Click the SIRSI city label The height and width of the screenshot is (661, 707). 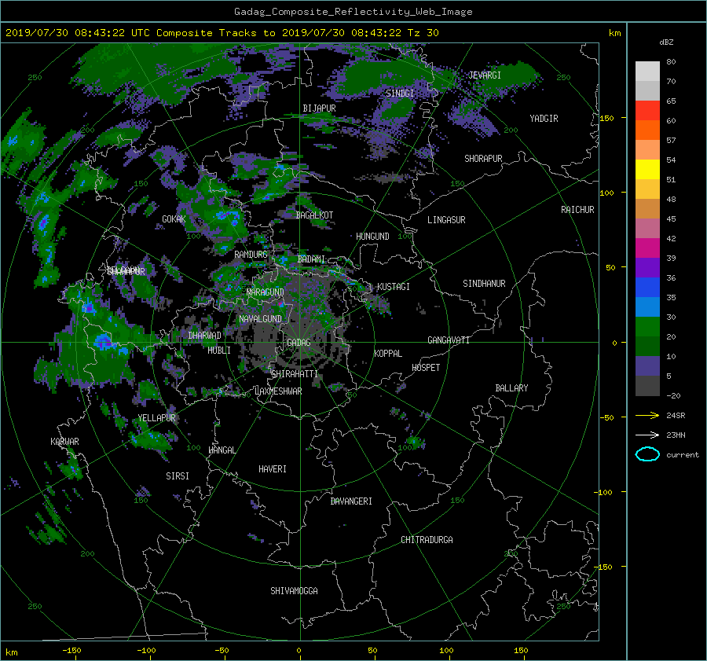[178, 476]
